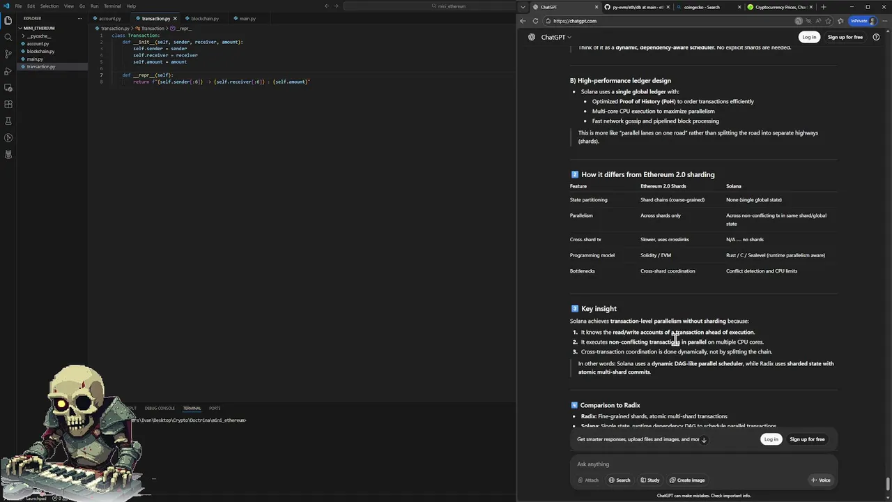
Task: Open the Search view in activity bar
Action: coord(8,37)
